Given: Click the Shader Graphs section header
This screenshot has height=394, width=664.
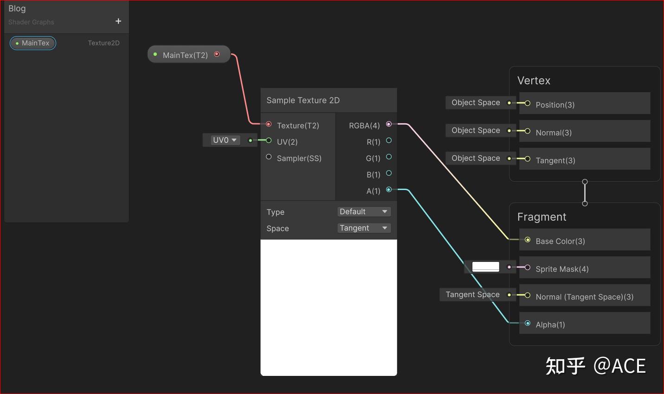Looking at the screenshot, I should pyautogui.click(x=31, y=22).
